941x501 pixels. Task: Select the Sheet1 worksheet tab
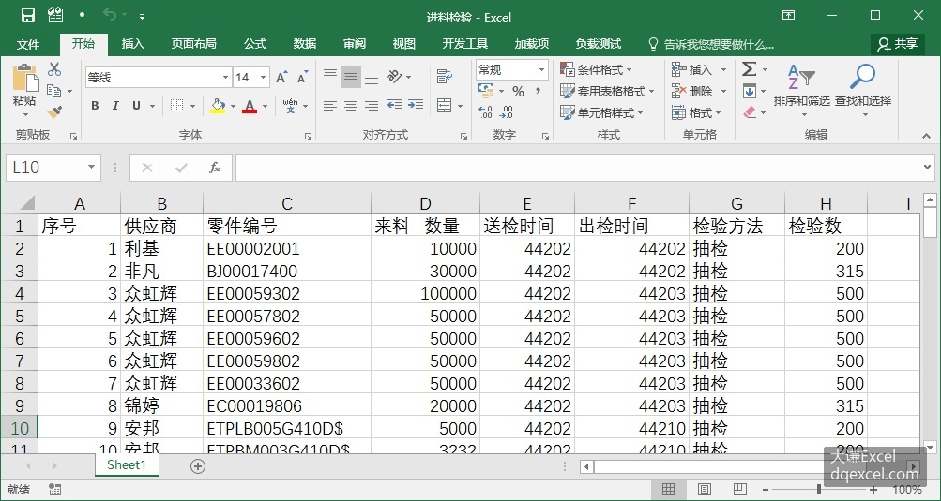[127, 465]
